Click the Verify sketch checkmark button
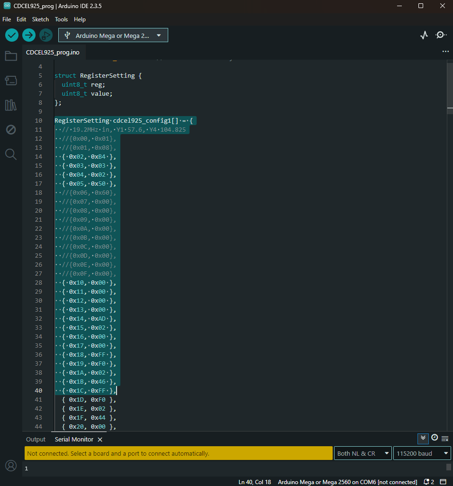This screenshot has width=453, height=486. (12, 35)
